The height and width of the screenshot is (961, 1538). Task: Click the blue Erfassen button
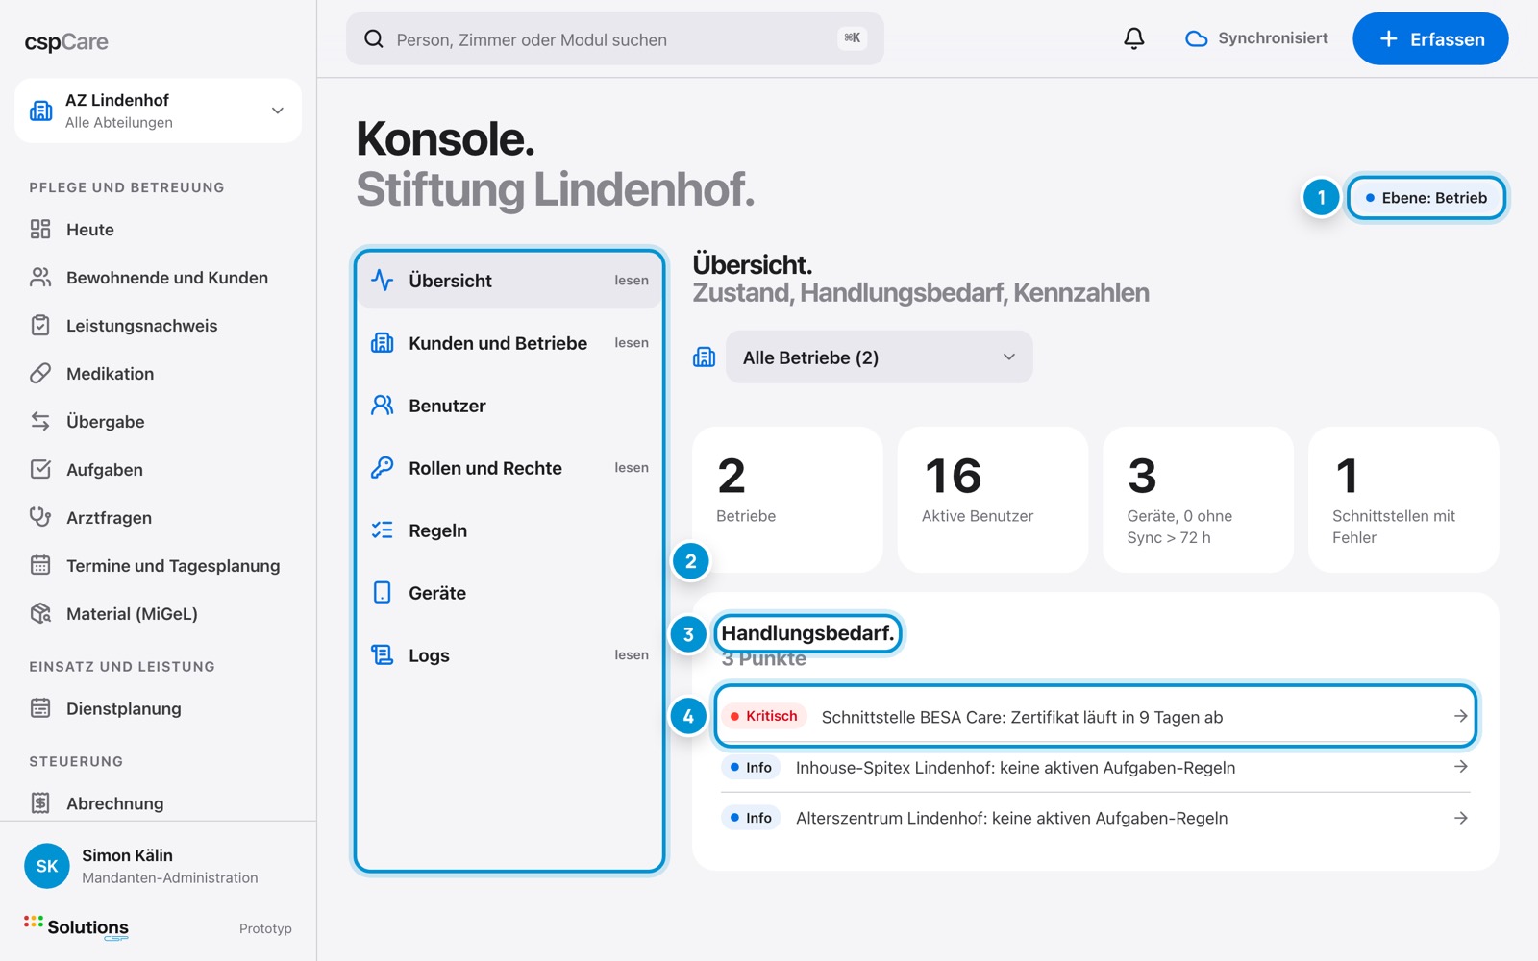(x=1430, y=38)
